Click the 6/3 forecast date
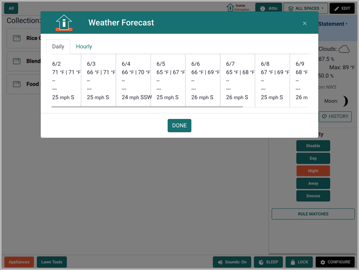Image resolution: width=359 pixels, height=270 pixels. tap(91, 64)
